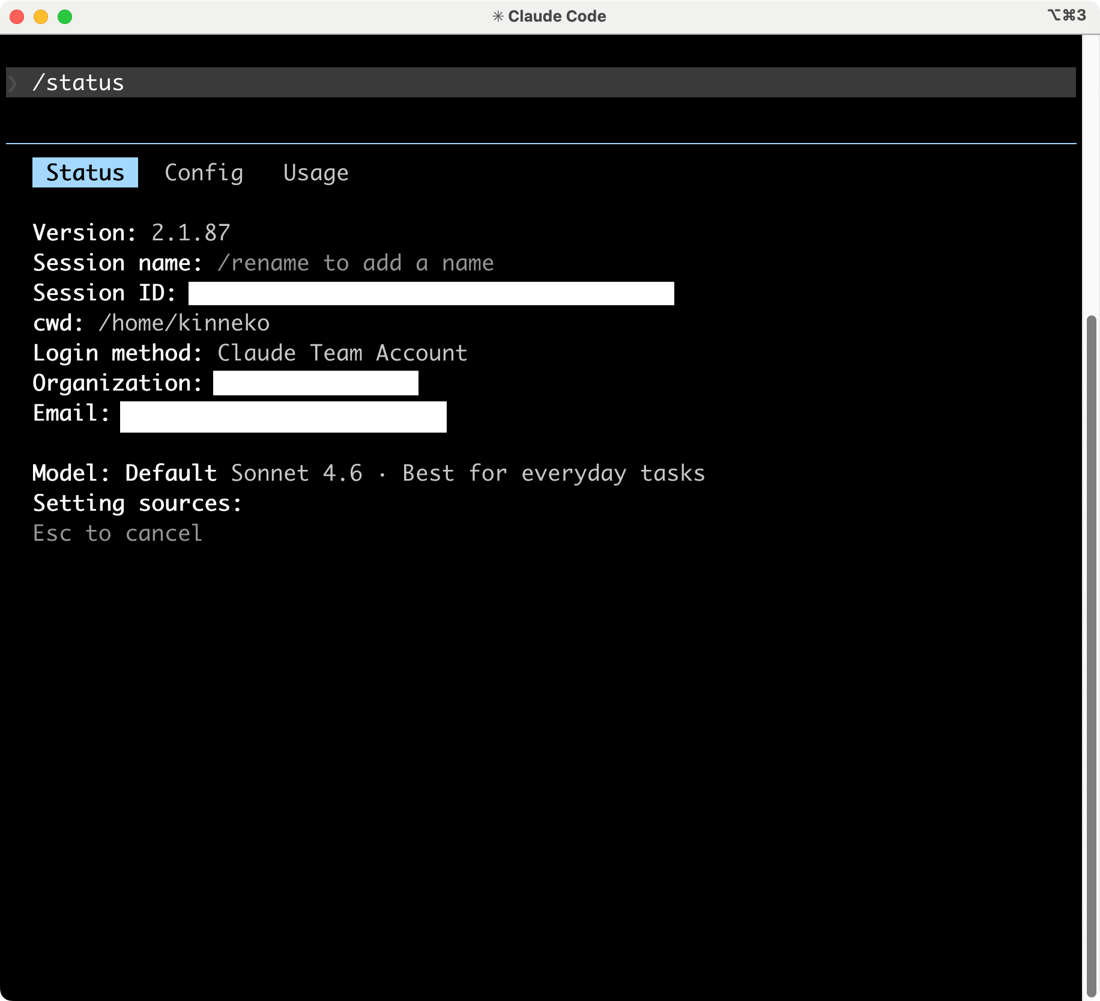Click the 'Best for everyday tasks' description
1100x1001 pixels.
(x=554, y=473)
